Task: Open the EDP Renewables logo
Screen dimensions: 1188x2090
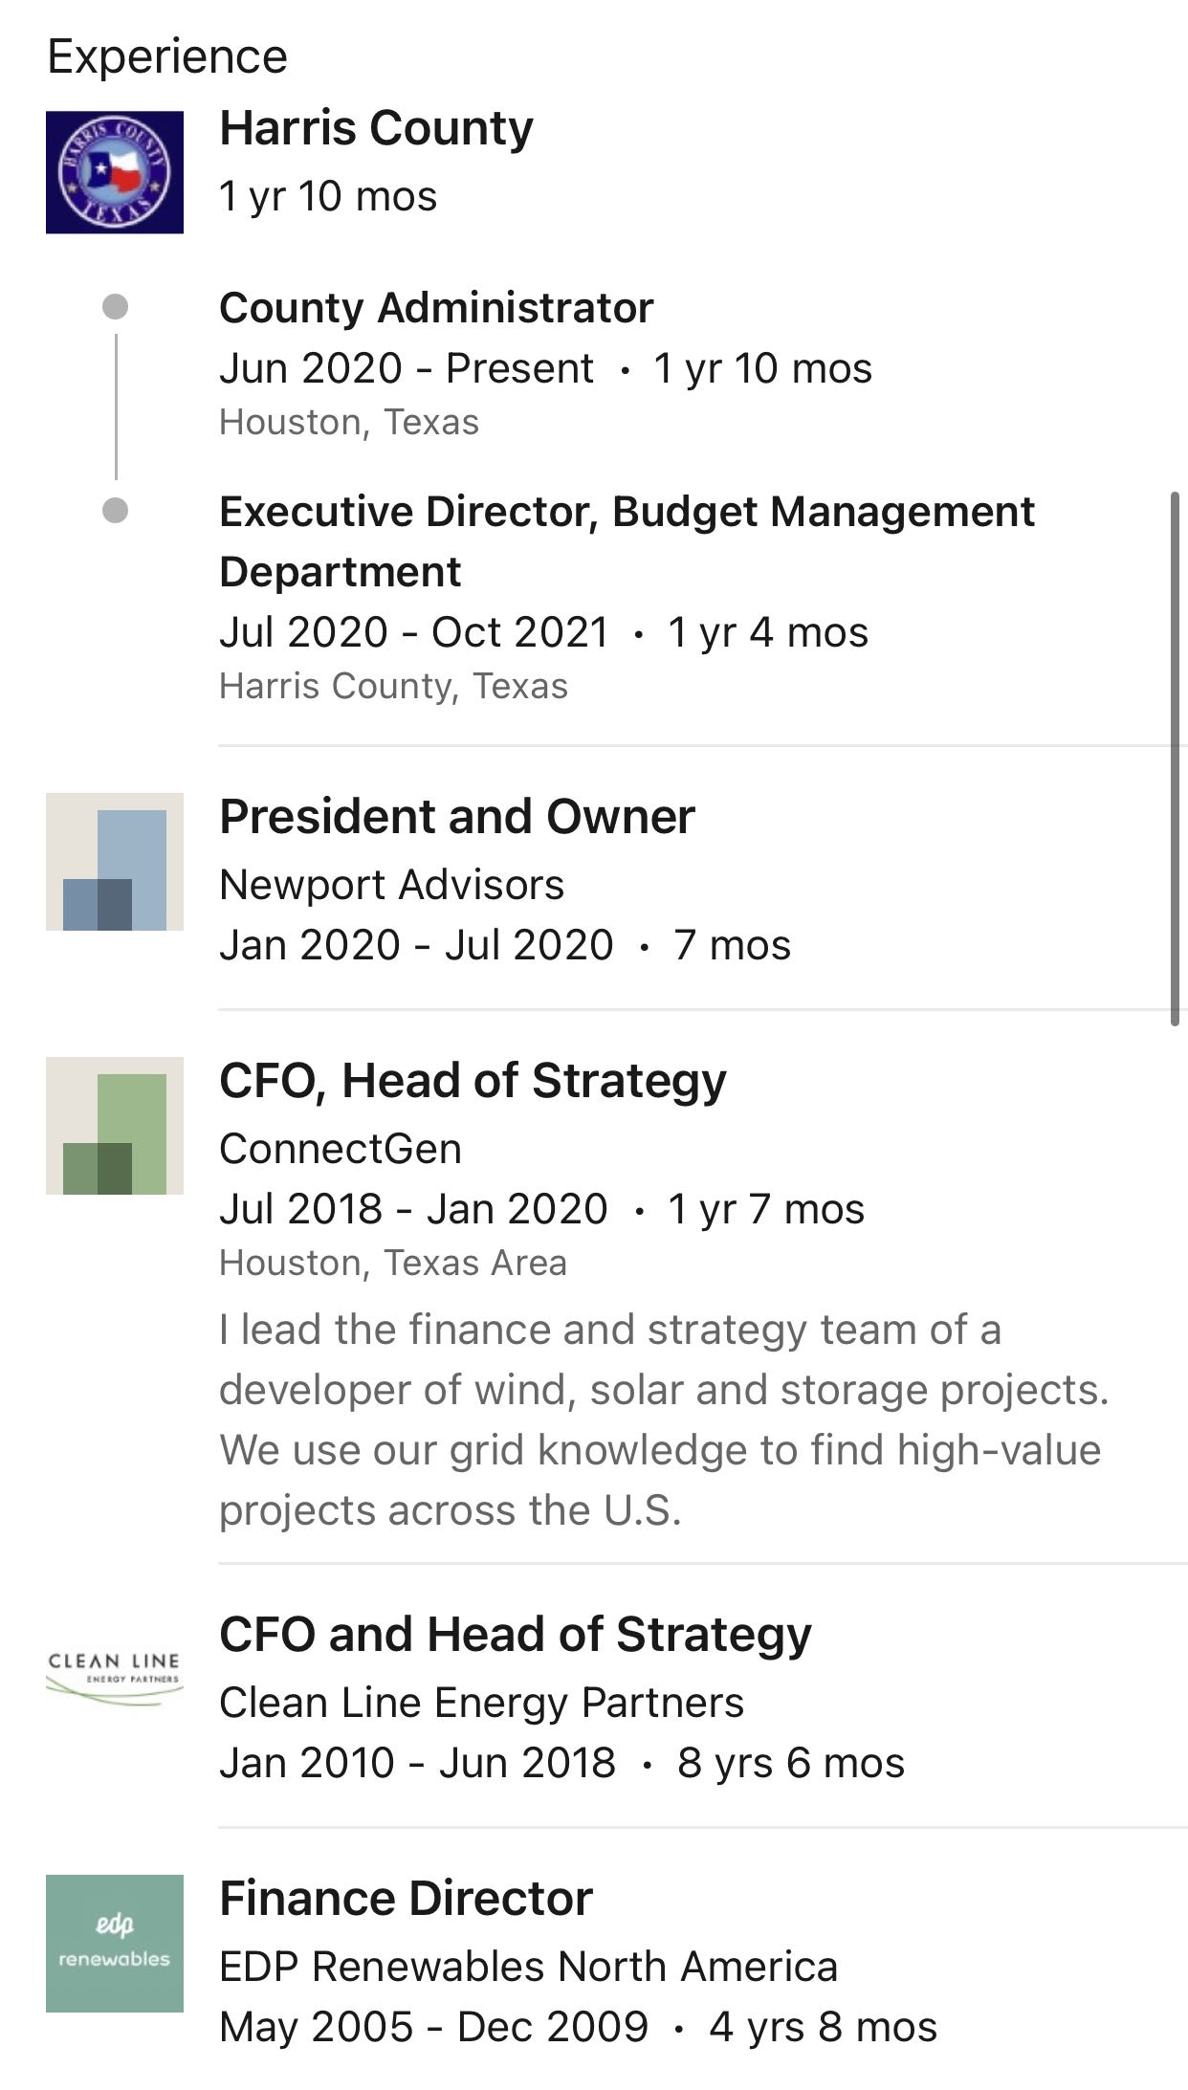Action: 115,1943
